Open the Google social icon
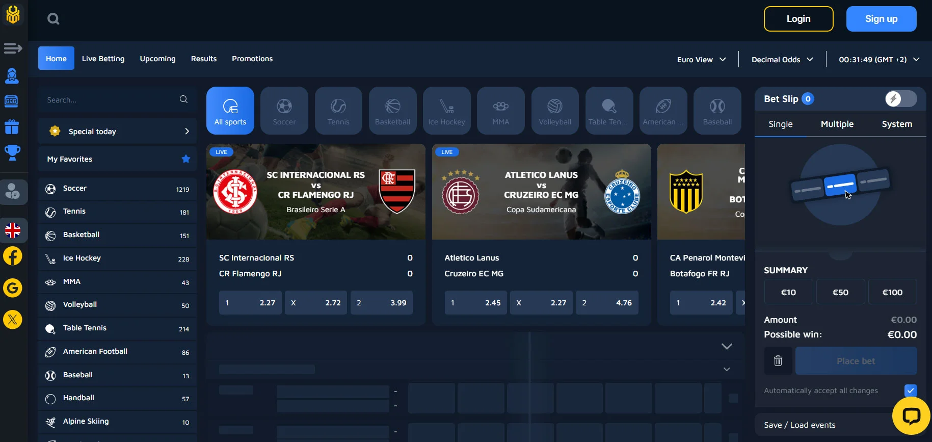932x442 pixels. (x=13, y=288)
